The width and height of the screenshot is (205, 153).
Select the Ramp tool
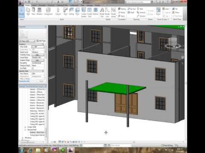[122, 12]
